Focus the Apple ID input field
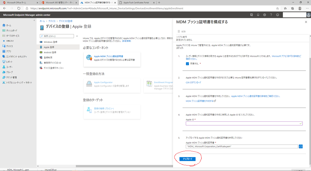 point(244,123)
